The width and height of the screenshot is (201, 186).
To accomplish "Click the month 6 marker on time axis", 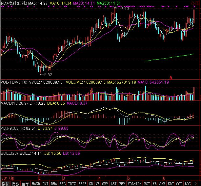I will tap(164, 178).
